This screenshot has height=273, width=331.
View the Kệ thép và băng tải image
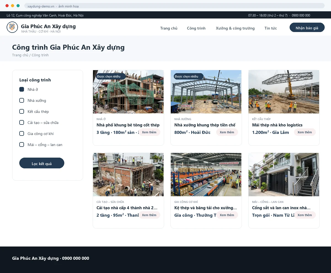click(x=206, y=174)
